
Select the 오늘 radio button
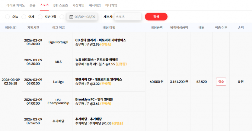[x=7, y=17]
